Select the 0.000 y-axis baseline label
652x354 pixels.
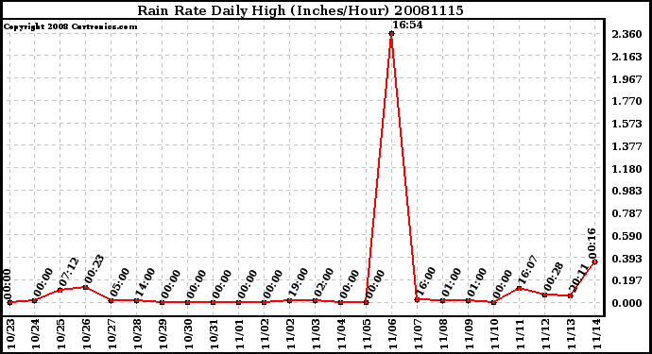pos(626,303)
